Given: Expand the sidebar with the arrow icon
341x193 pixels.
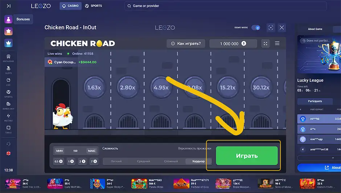Looking at the screenshot, I should (8, 6).
